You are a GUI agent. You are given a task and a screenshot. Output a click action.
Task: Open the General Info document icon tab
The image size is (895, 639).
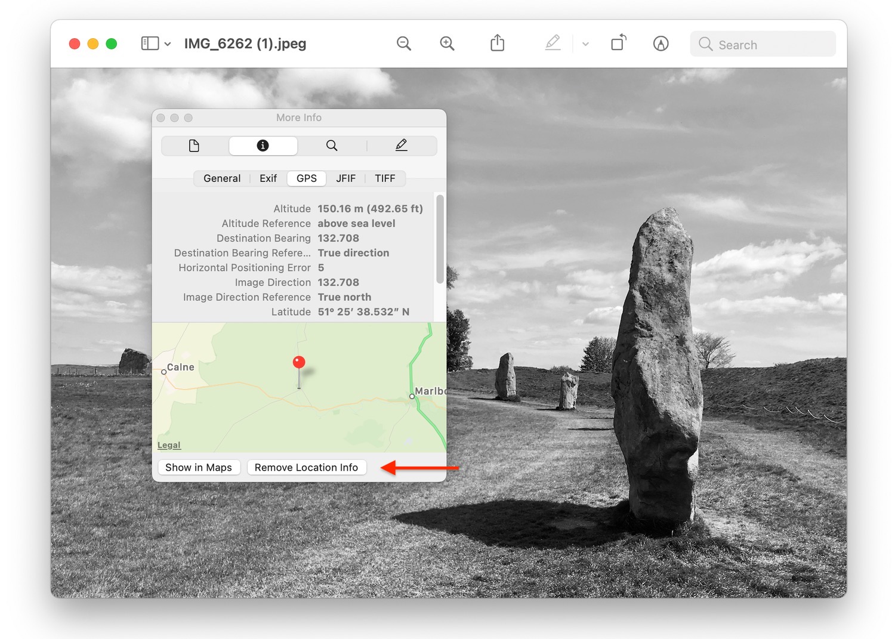pyautogui.click(x=195, y=146)
